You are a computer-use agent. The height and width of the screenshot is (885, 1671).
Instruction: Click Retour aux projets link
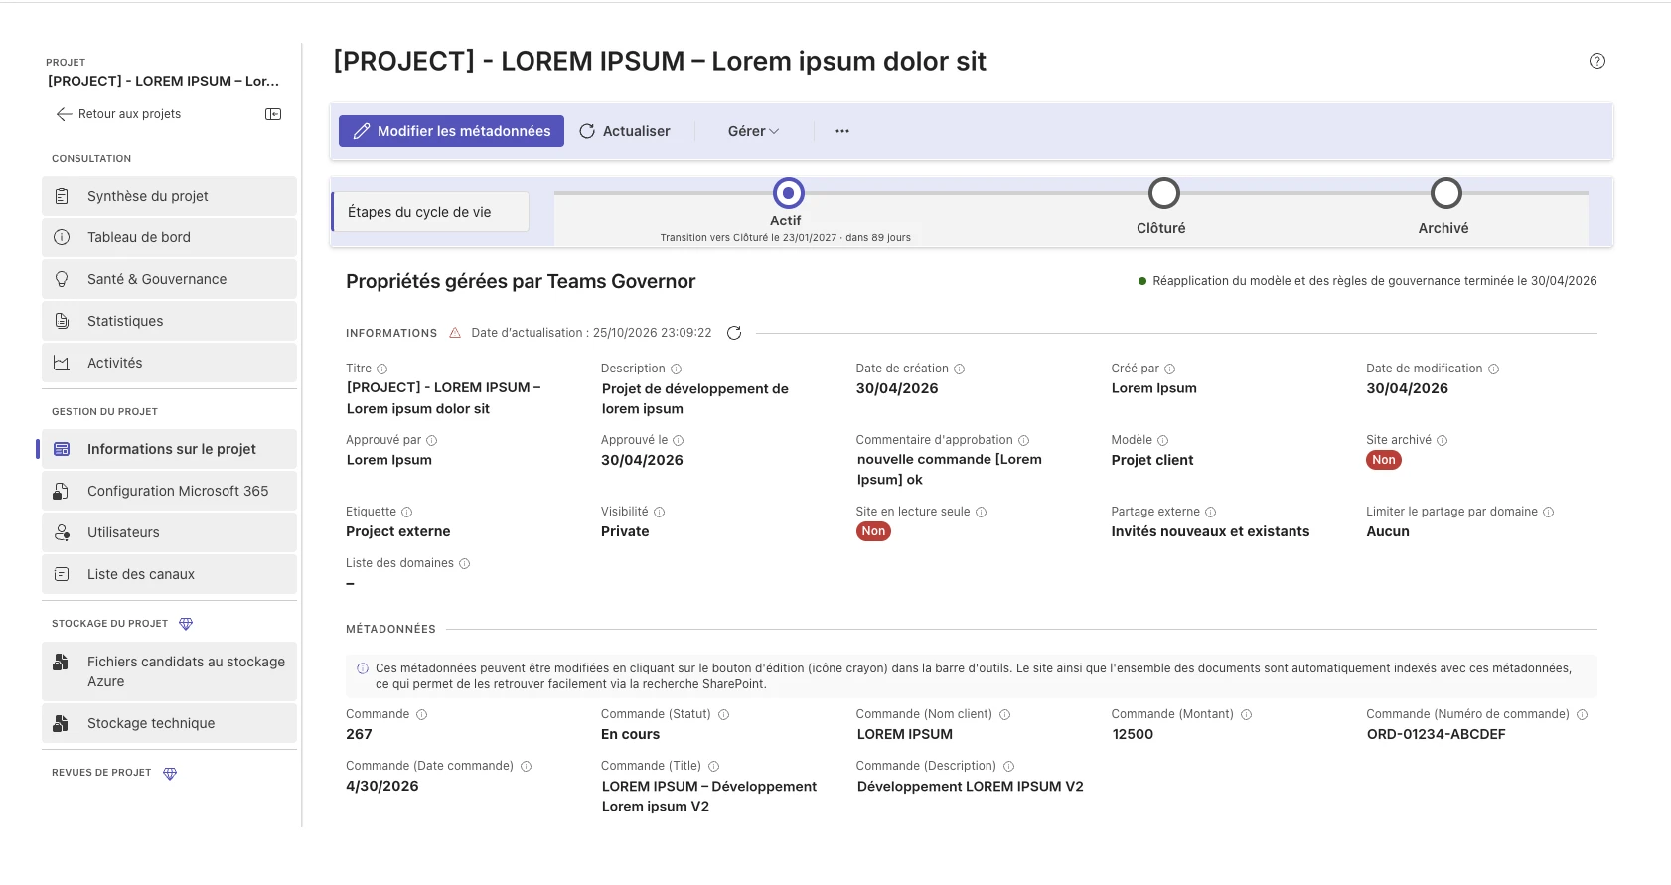[x=119, y=114]
